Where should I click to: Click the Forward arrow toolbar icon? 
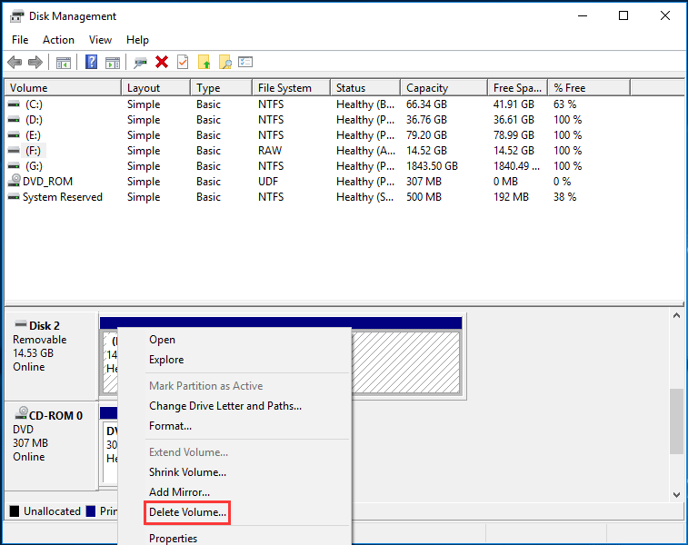pyautogui.click(x=35, y=62)
